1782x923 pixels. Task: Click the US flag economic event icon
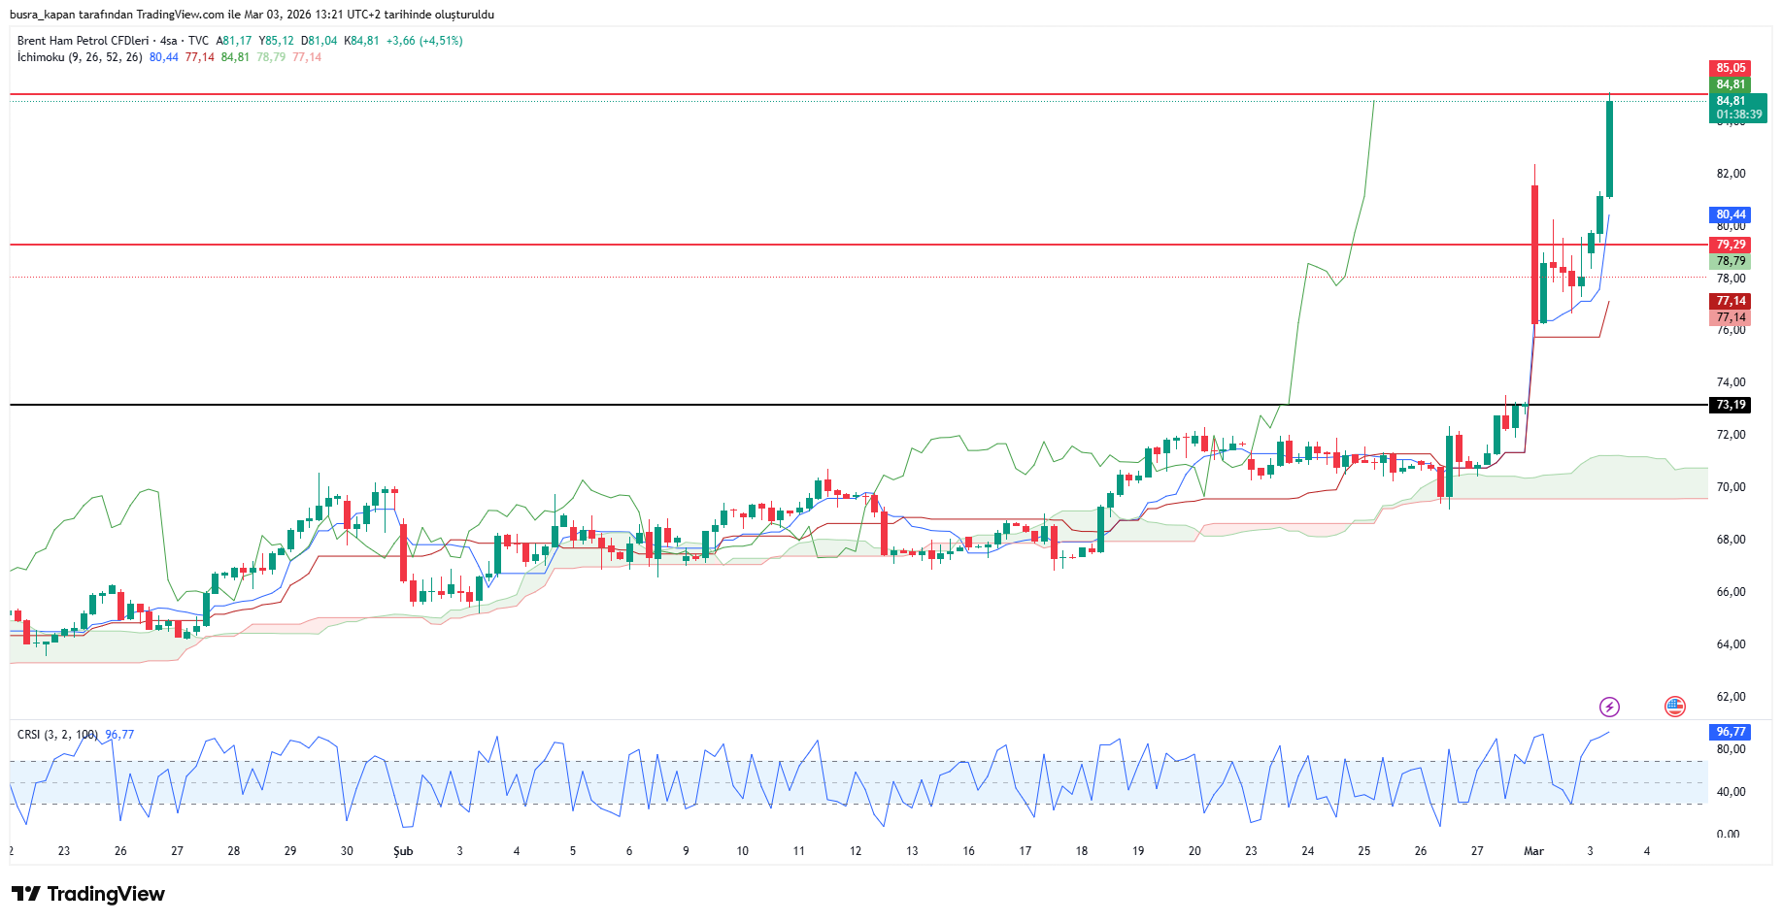tap(1674, 707)
